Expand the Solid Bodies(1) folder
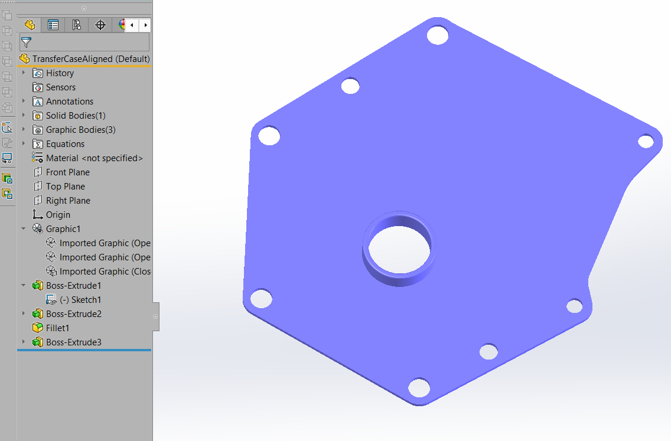The height and width of the screenshot is (441, 671). (x=24, y=116)
